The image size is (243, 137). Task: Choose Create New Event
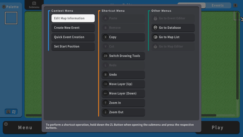(73, 28)
